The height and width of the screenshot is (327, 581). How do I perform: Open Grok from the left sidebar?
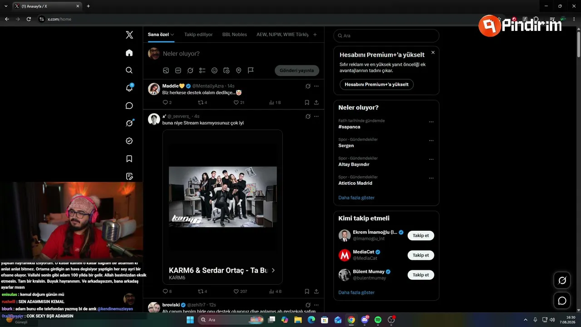129,123
